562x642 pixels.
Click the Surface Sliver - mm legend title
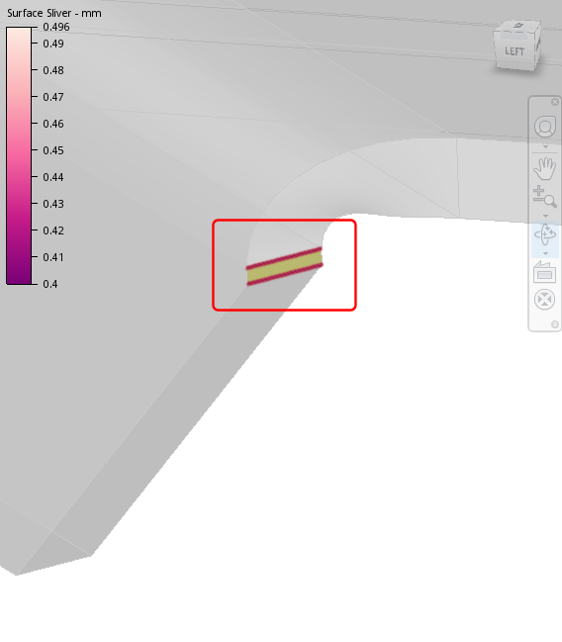pos(54,13)
